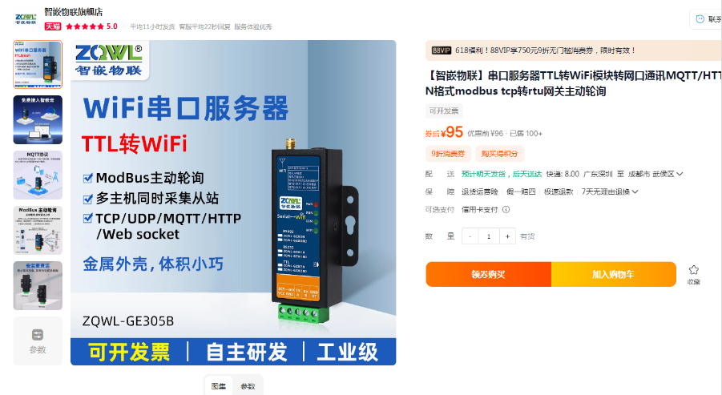Image resolution: width=722 pixels, height=395 pixels.
Task: Select the MQTT协议 thumbnail
Action: coord(38,175)
